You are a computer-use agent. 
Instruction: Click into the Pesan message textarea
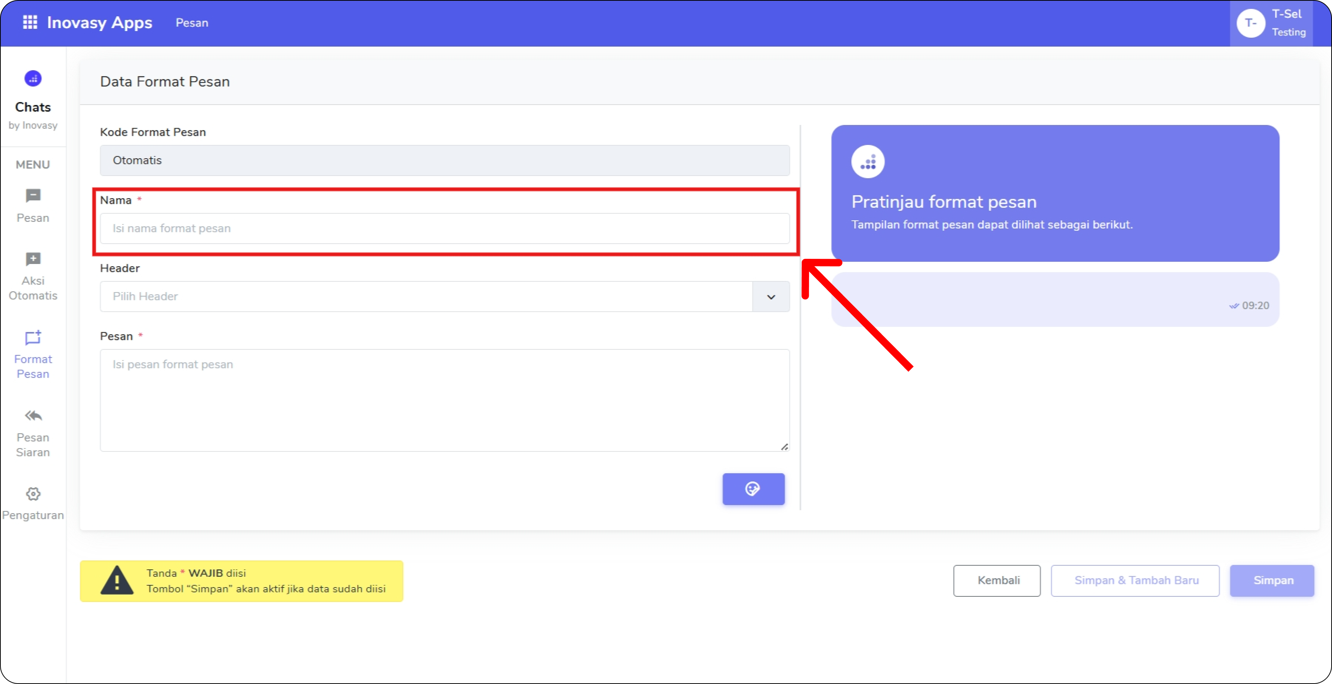tap(444, 400)
